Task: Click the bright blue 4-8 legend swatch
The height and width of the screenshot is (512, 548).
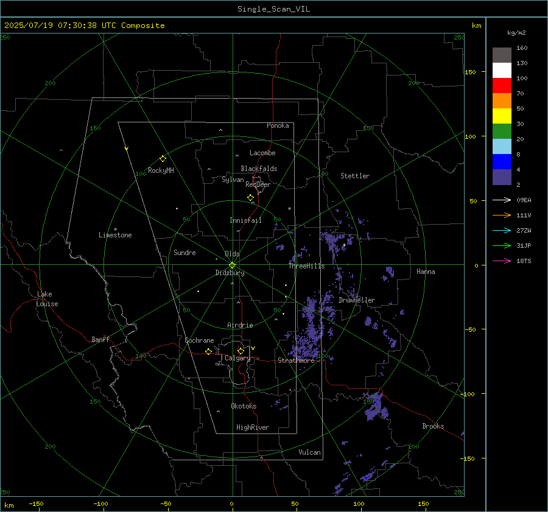Action: (x=502, y=162)
